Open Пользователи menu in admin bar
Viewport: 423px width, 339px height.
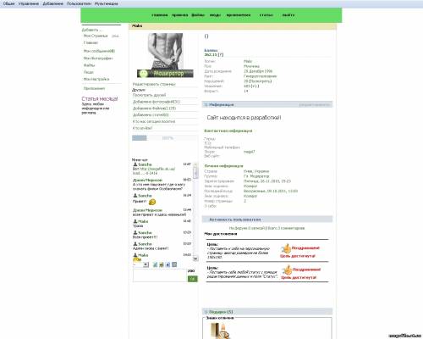(79, 3)
